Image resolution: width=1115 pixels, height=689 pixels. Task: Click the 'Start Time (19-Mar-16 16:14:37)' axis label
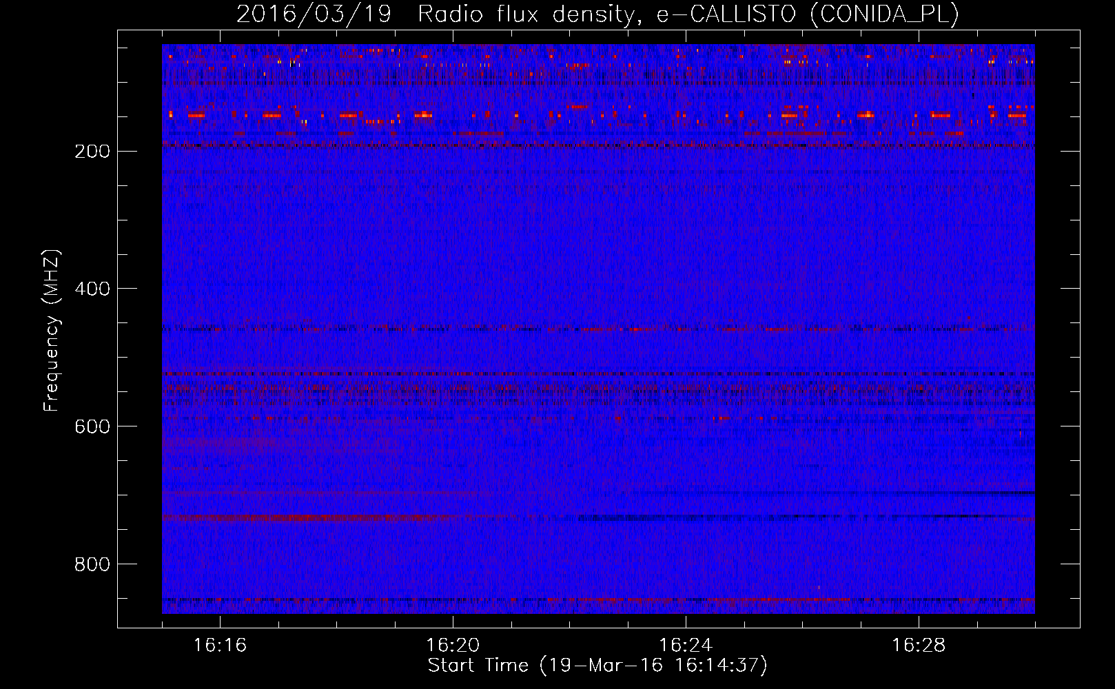597,666
